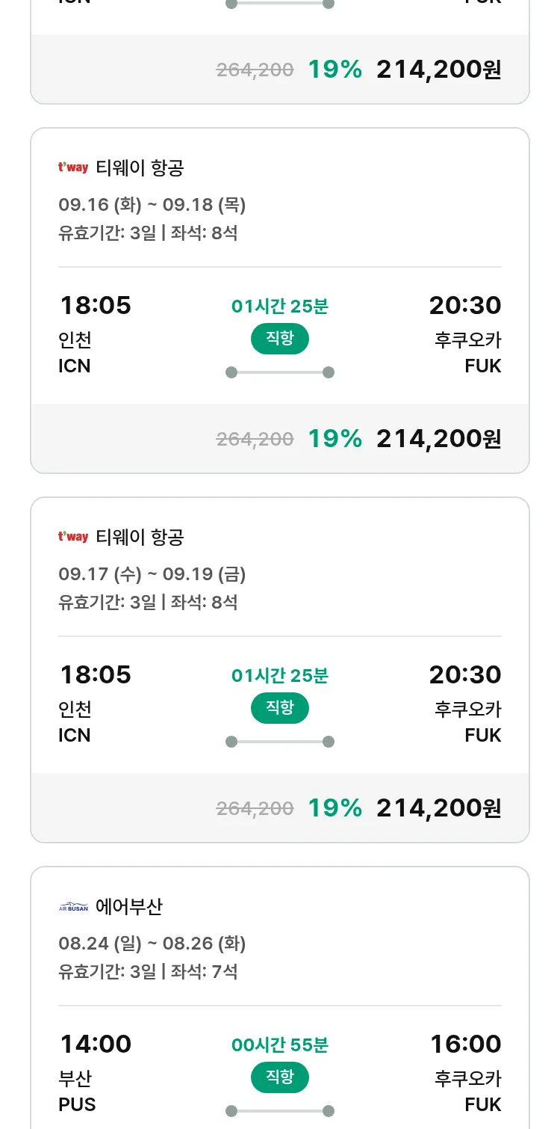Click the 14:00 부산 departure time
Viewport: 560px width, 1129px height.
(96, 1045)
